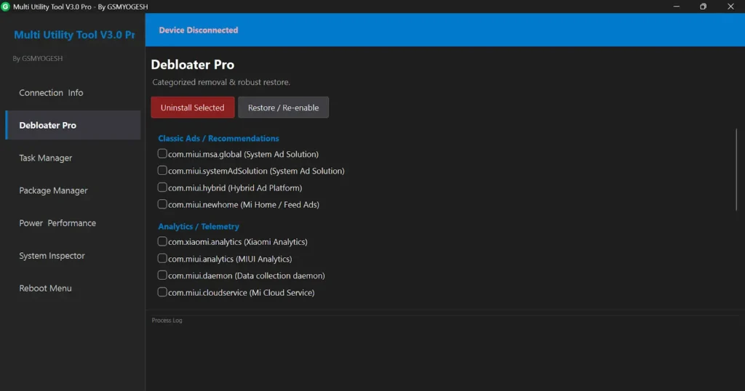Click the green G app icon in title bar
Viewport: 745px width, 391px height.
pyautogui.click(x=5, y=7)
